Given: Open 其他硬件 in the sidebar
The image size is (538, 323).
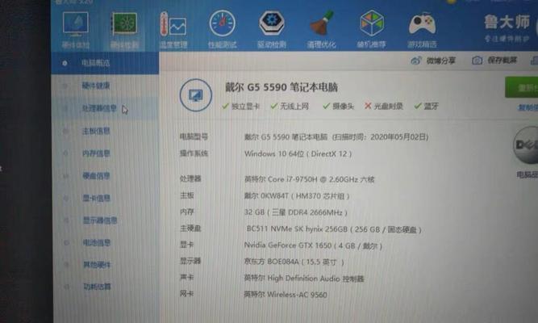Looking at the screenshot, I should coord(105,265).
